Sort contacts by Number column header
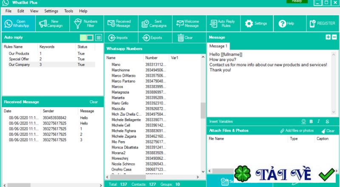Image resolution: width=340 pixels, height=187 pixels. point(156,58)
